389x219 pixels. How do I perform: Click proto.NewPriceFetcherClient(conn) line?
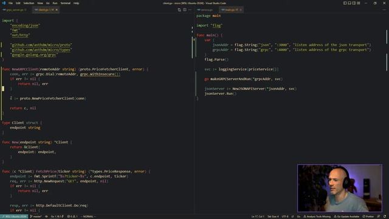pos(48,99)
